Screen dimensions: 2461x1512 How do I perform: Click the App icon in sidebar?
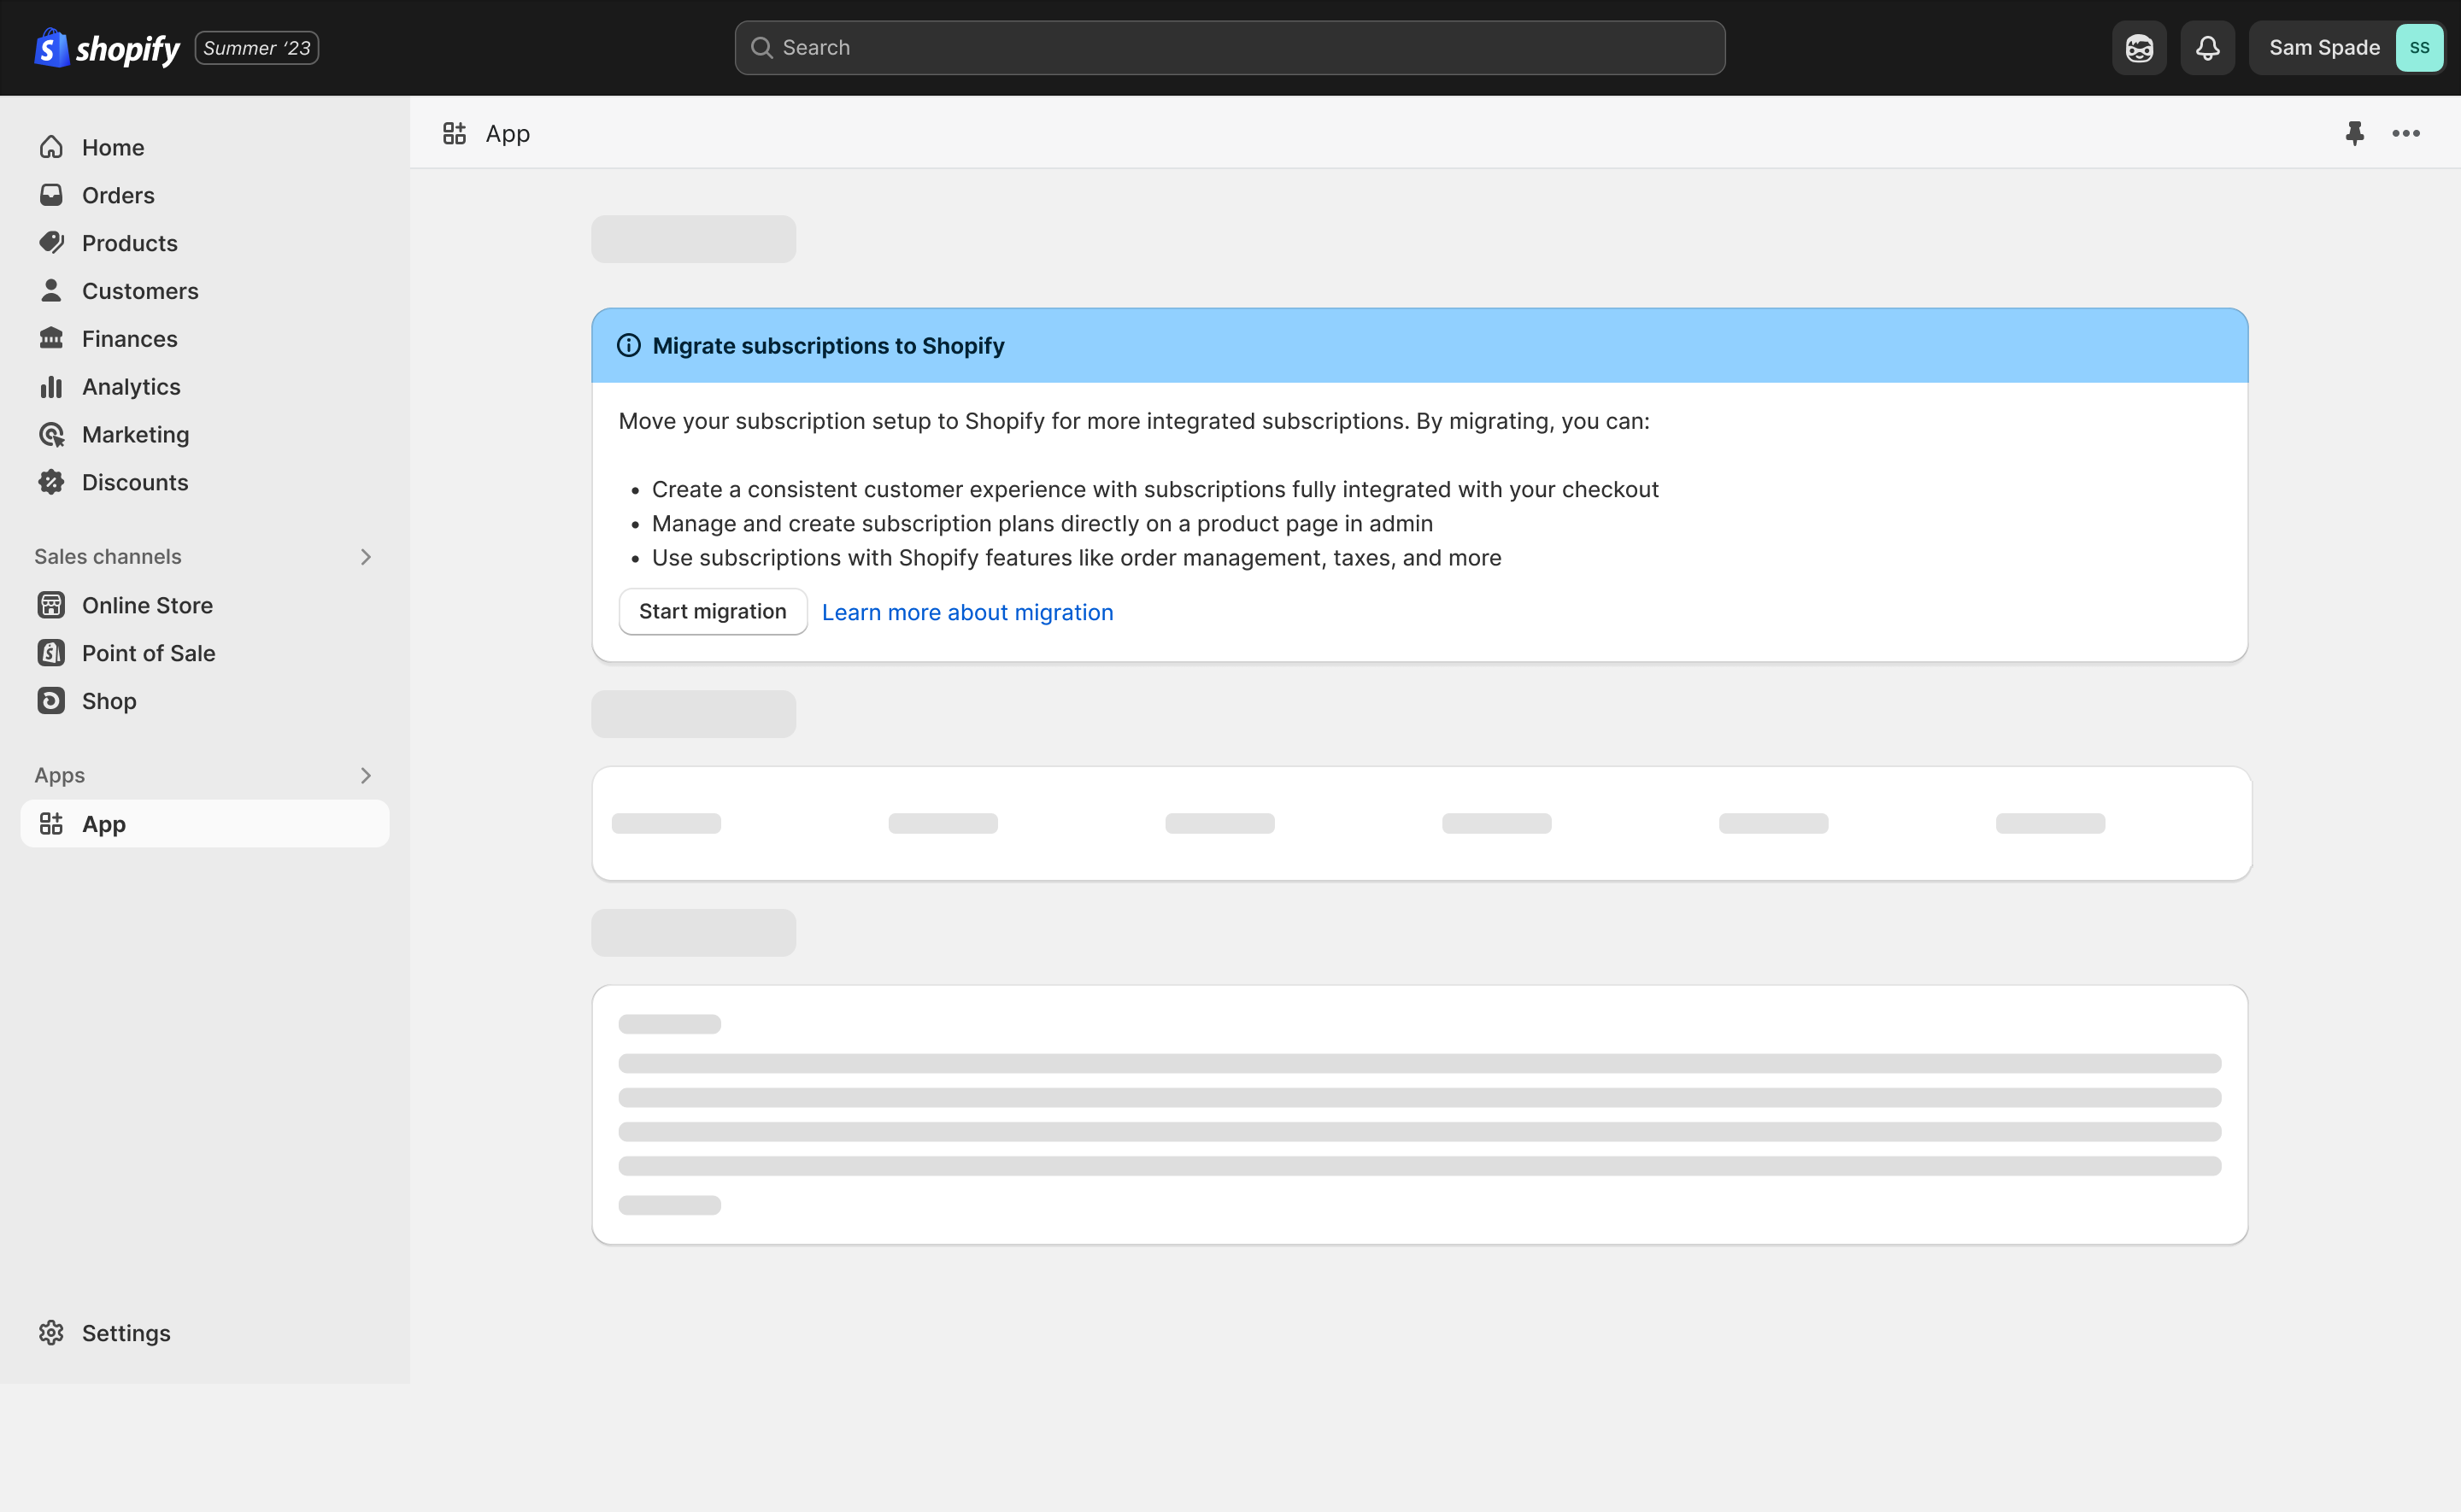(x=51, y=825)
